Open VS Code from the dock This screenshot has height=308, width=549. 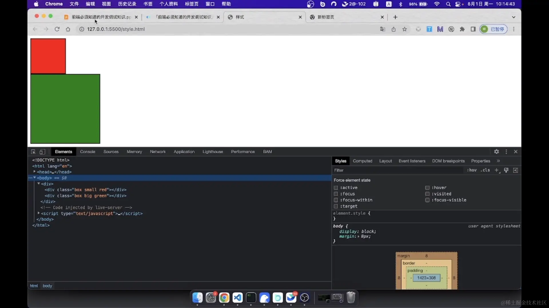point(238,298)
